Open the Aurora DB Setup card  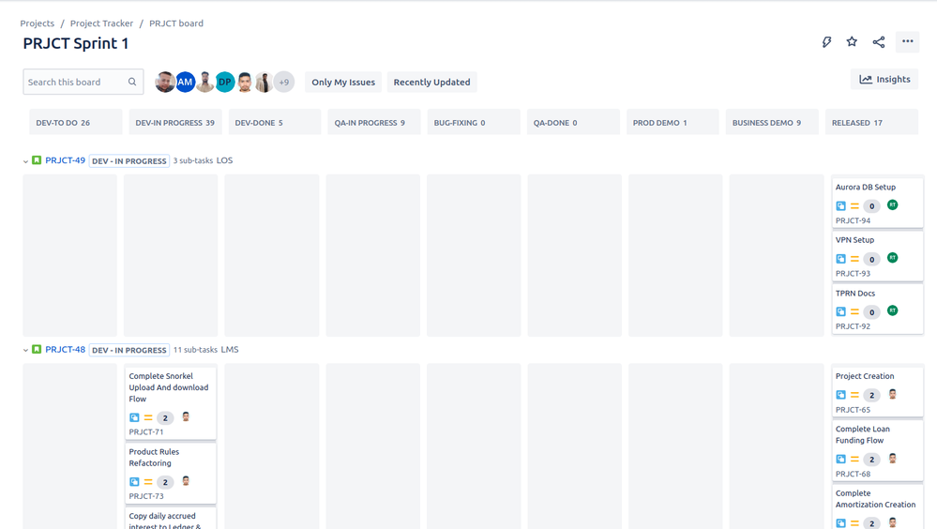[x=877, y=203]
